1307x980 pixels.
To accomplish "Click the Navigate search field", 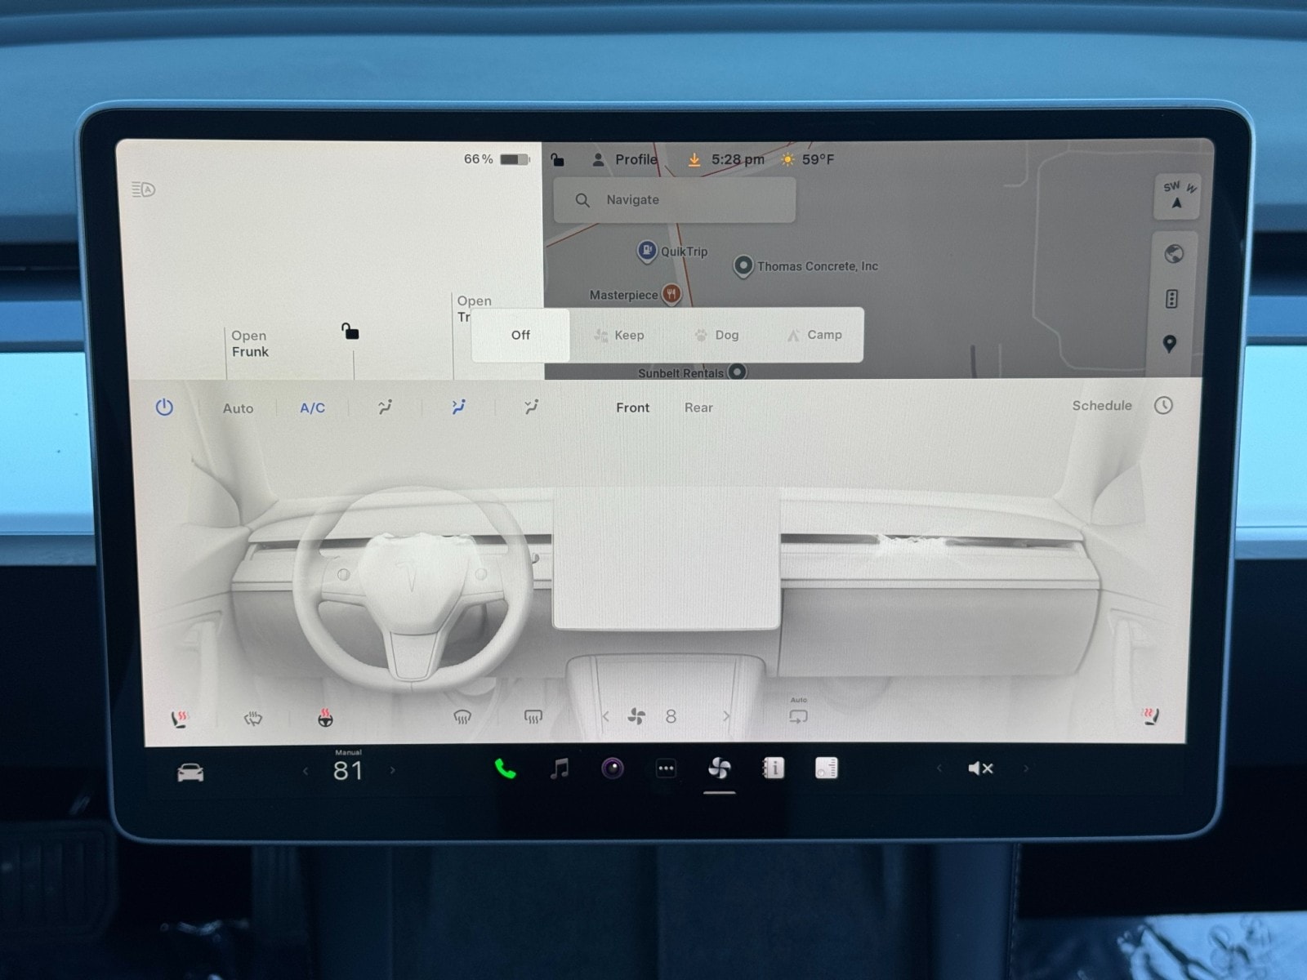I will click(674, 200).
